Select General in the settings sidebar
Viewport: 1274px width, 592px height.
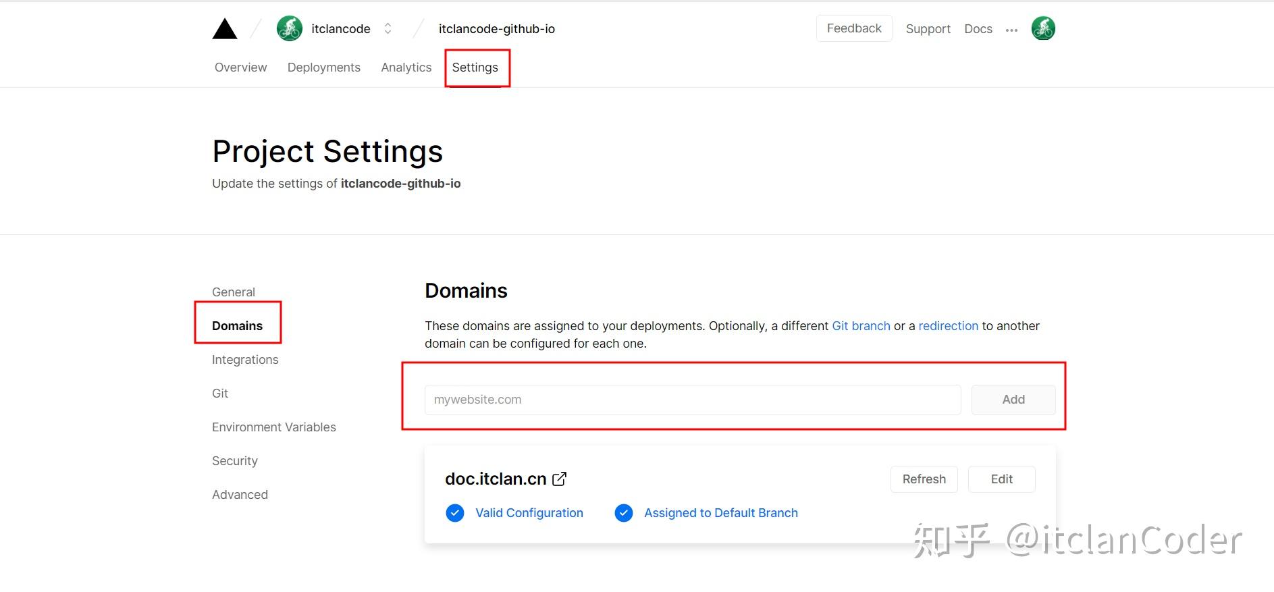[234, 292]
